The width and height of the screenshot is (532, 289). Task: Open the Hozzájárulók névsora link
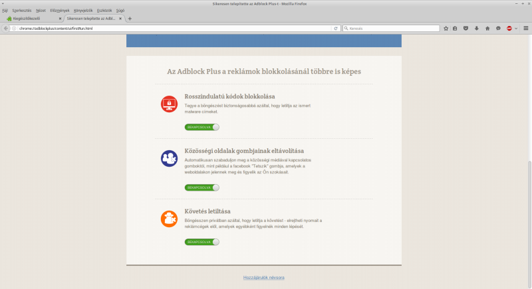tap(263, 278)
